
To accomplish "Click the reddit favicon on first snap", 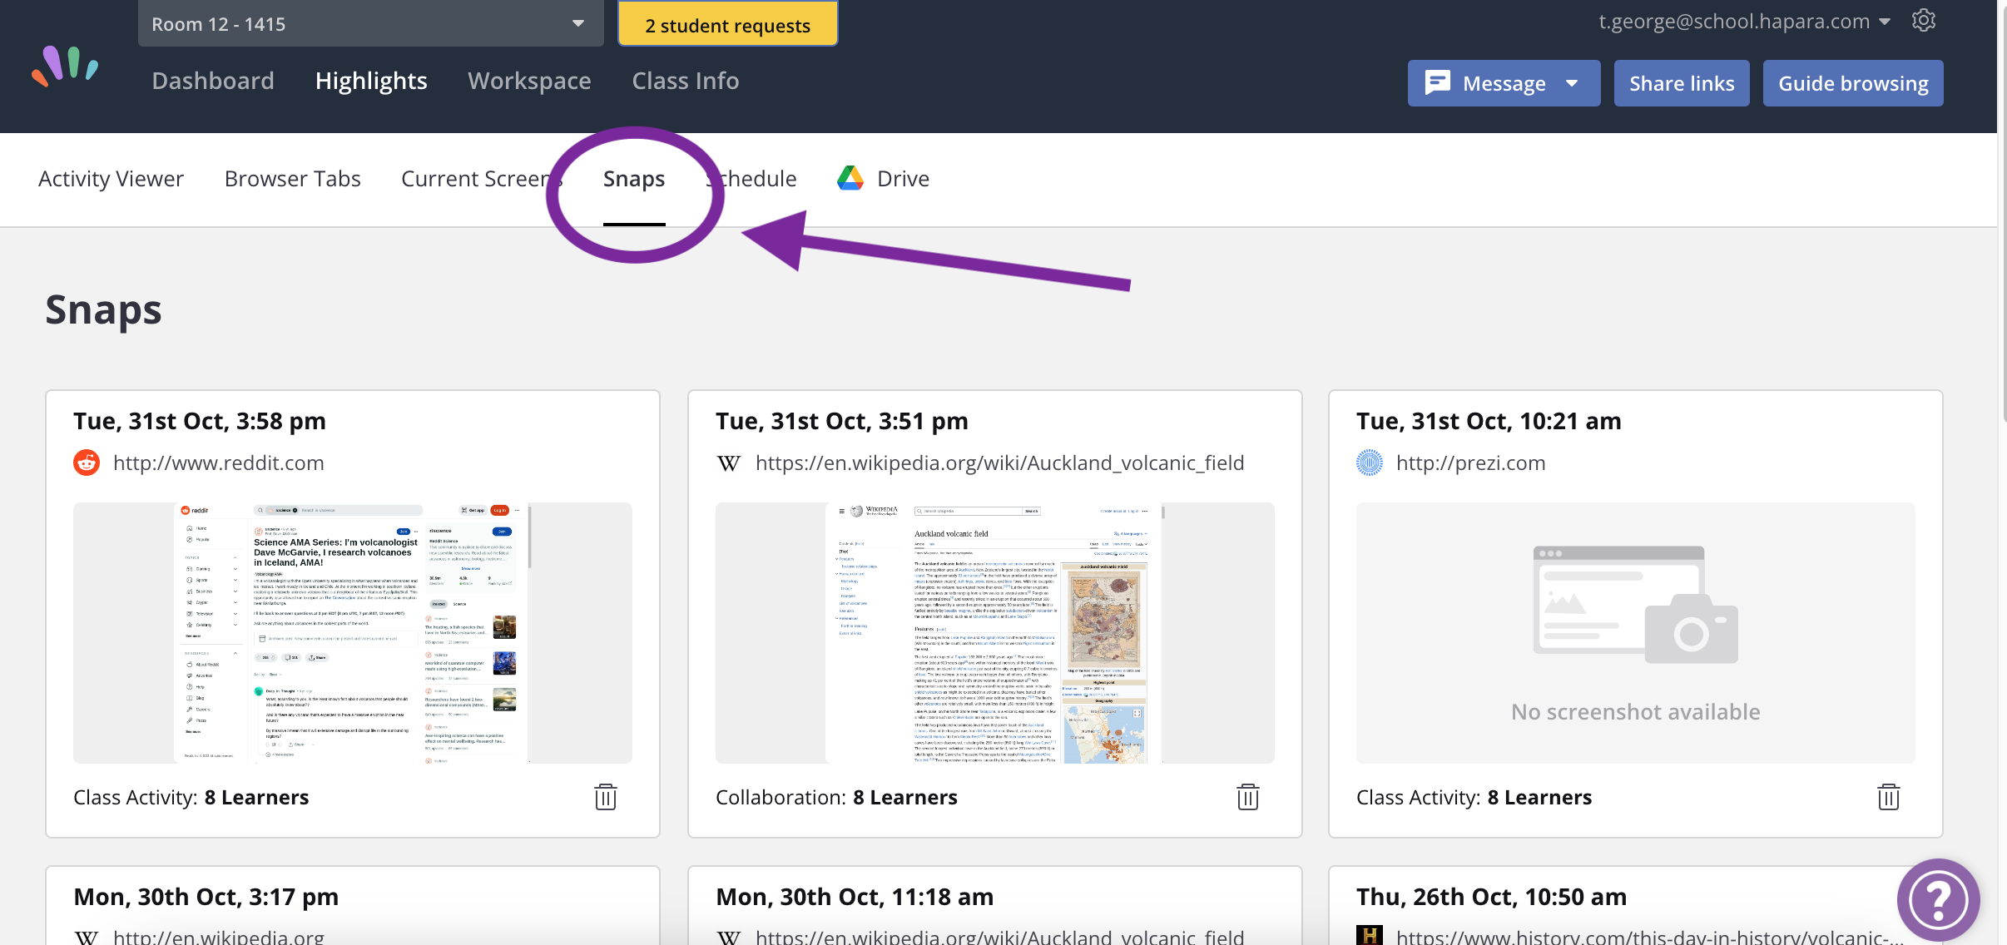I will (87, 463).
